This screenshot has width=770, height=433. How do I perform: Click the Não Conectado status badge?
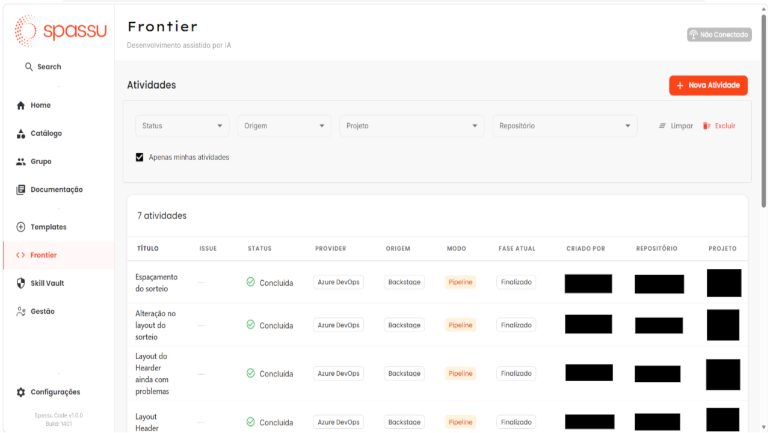click(719, 35)
